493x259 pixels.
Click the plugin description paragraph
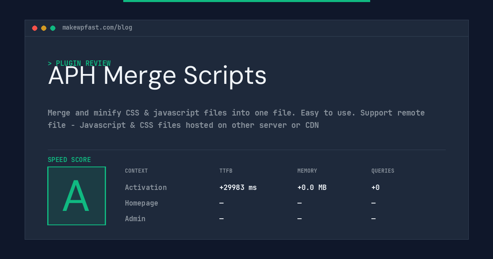tap(236, 119)
